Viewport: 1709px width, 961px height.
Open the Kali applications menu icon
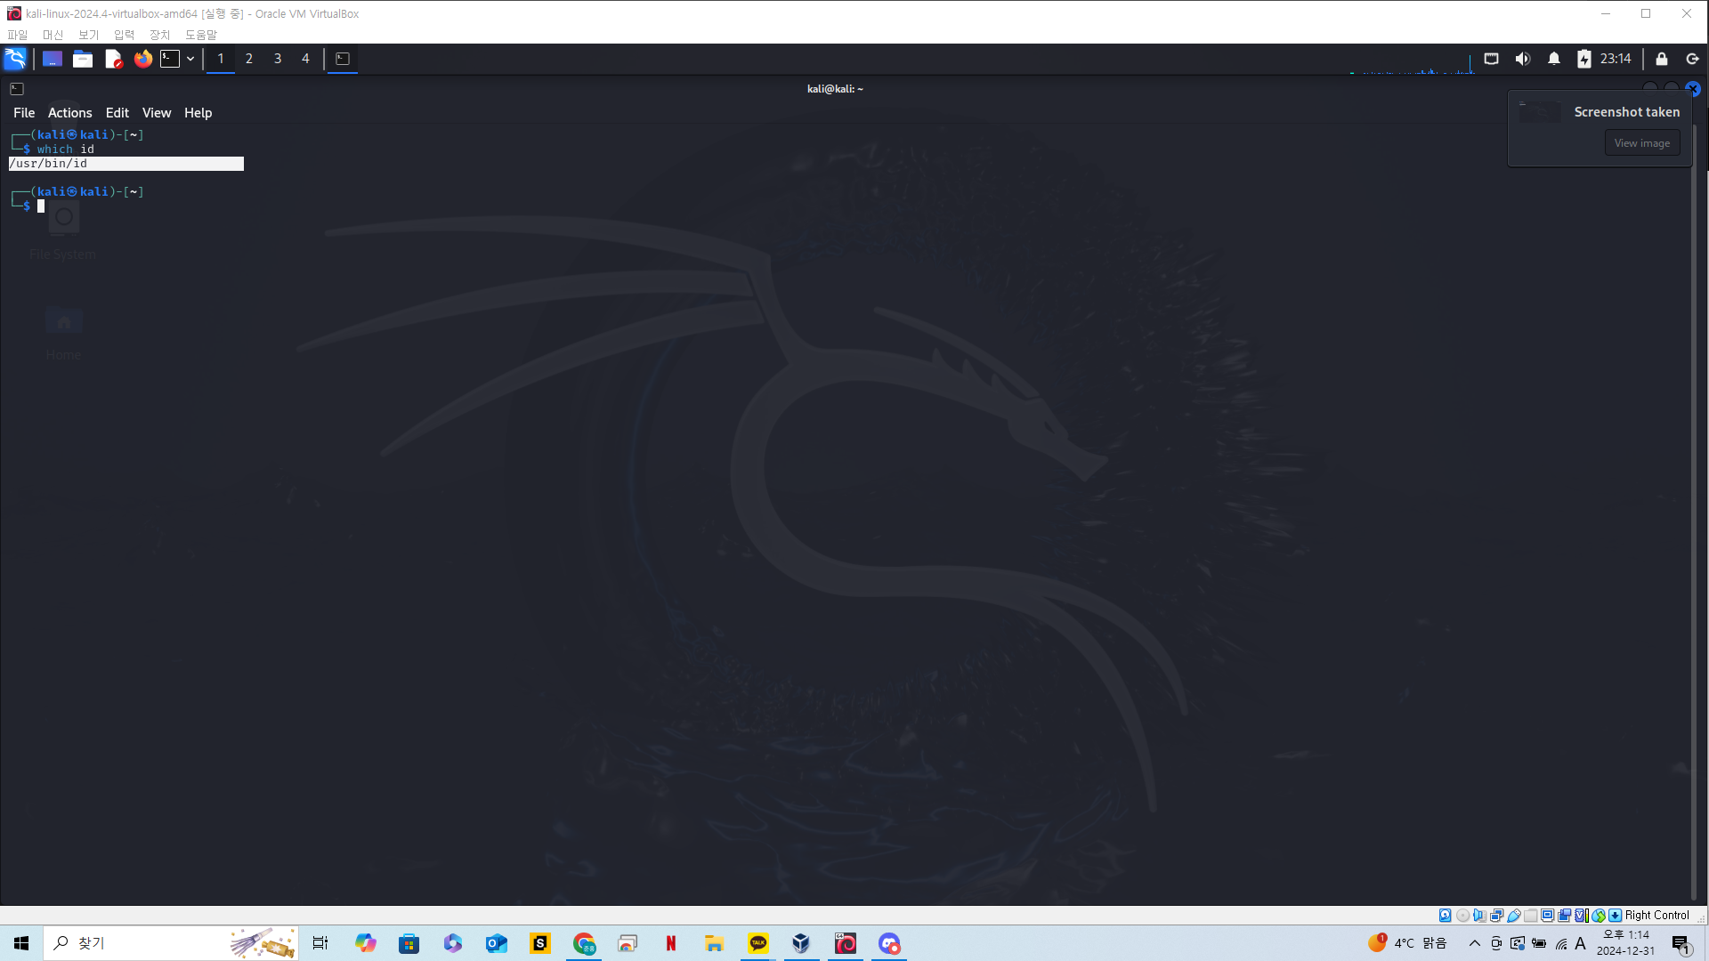coord(15,59)
